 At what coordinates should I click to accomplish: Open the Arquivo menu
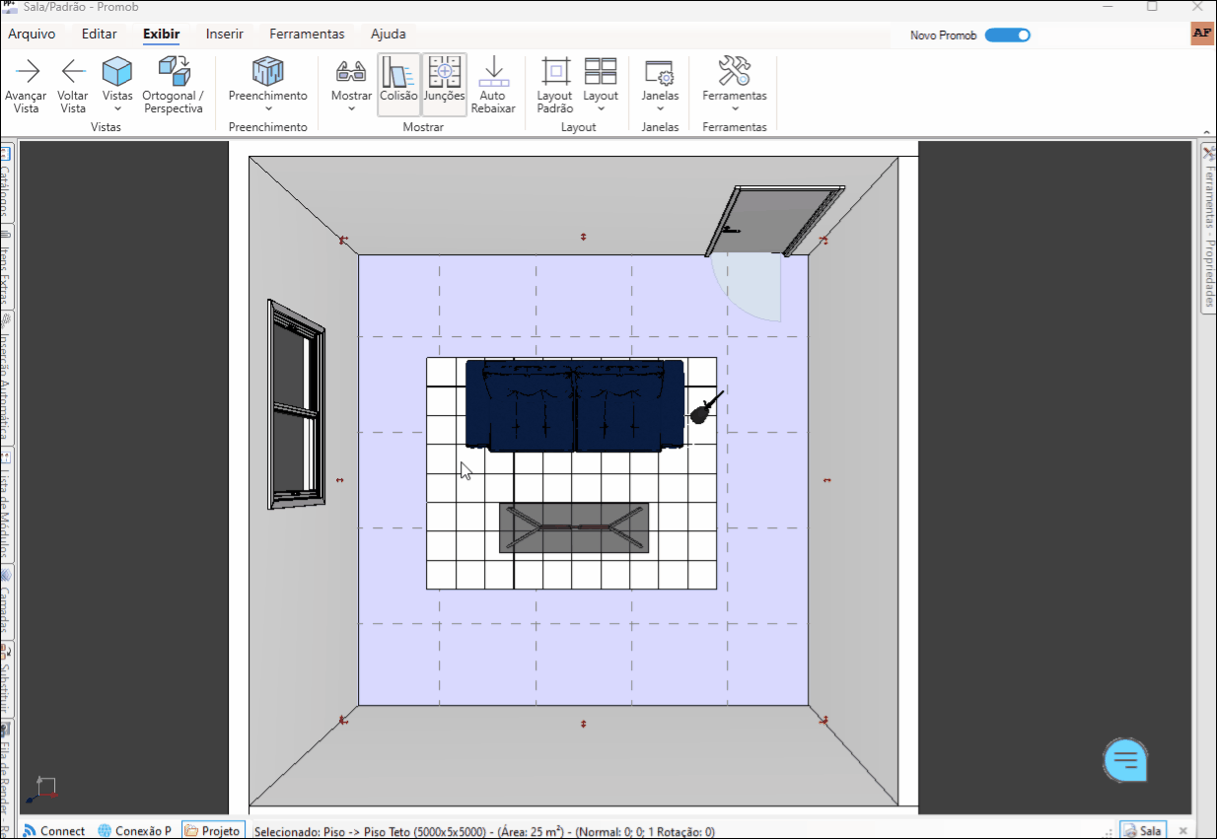pyautogui.click(x=32, y=34)
